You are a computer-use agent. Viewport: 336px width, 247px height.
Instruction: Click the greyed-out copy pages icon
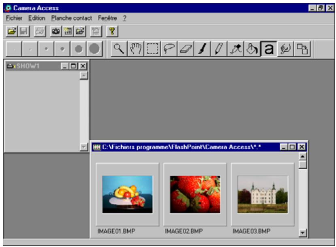(x=96, y=31)
